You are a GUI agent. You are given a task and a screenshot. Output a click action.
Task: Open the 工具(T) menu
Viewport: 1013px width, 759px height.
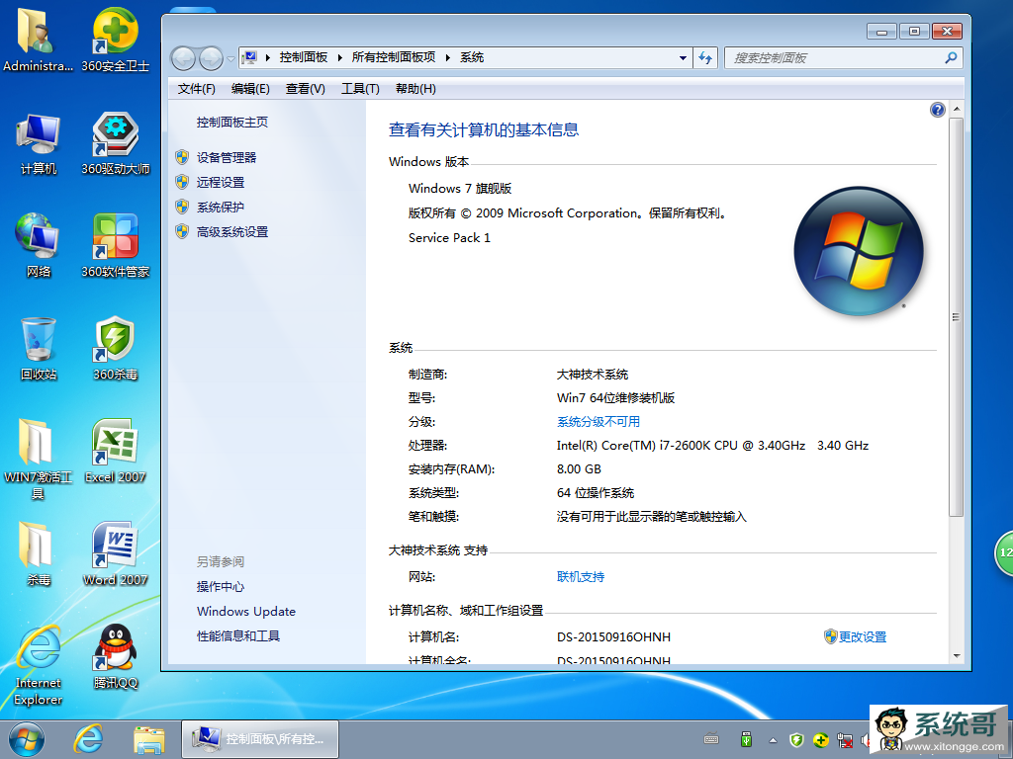point(360,88)
